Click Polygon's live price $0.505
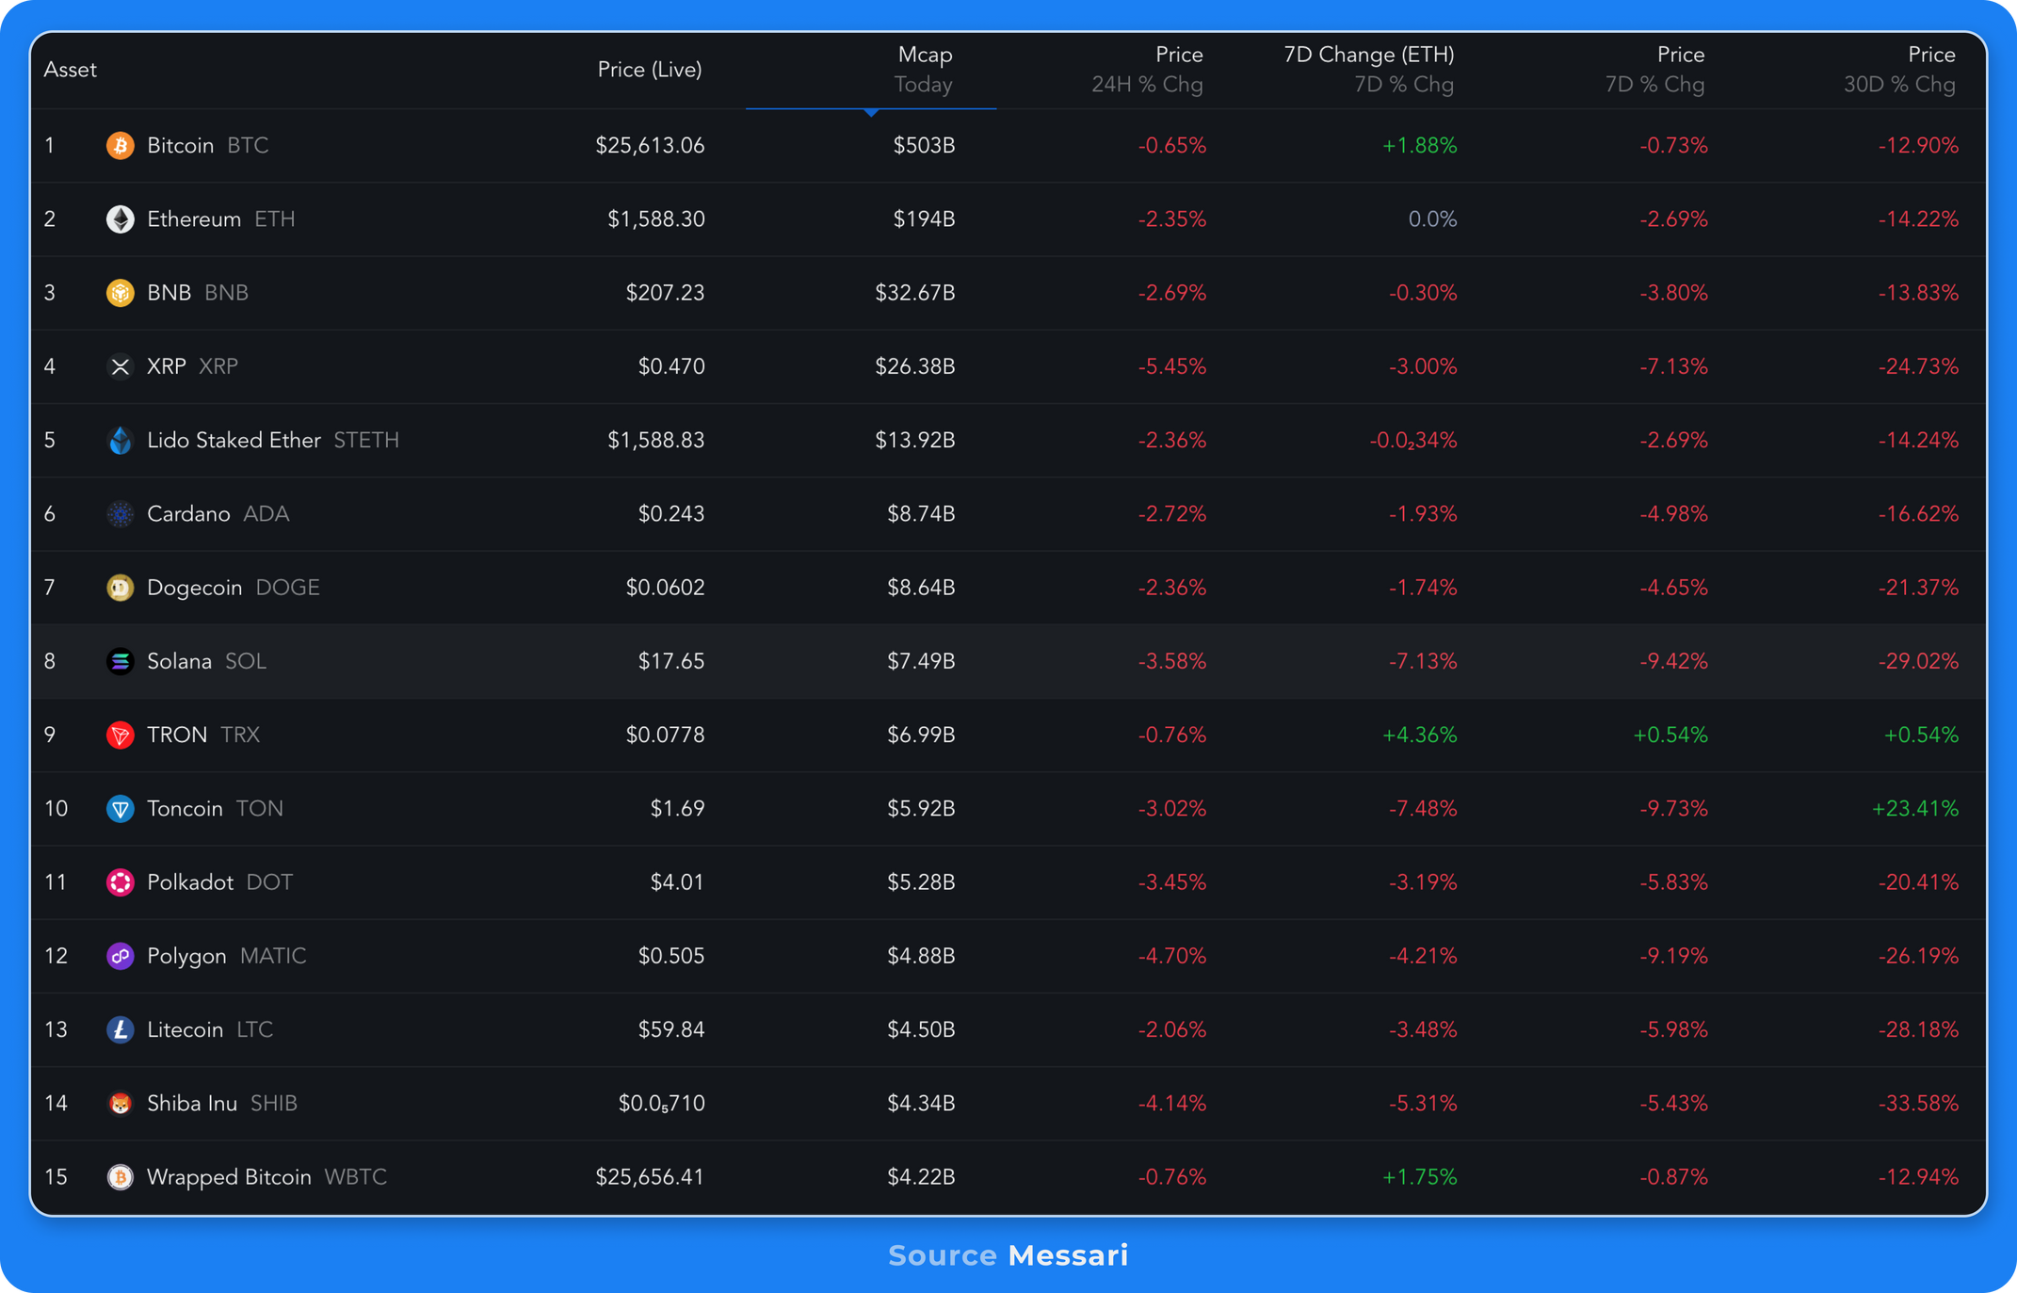Screen dimensions: 2017x1293 tap(671, 956)
